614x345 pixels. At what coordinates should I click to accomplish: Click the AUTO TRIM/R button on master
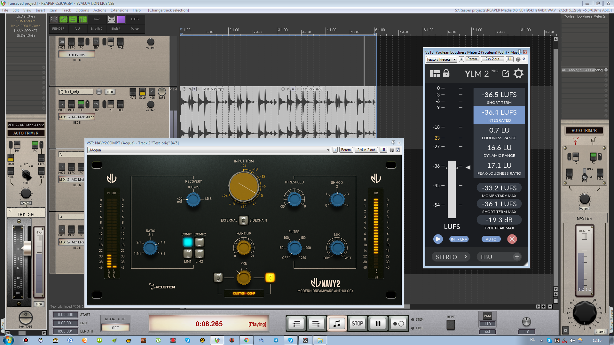[584, 130]
